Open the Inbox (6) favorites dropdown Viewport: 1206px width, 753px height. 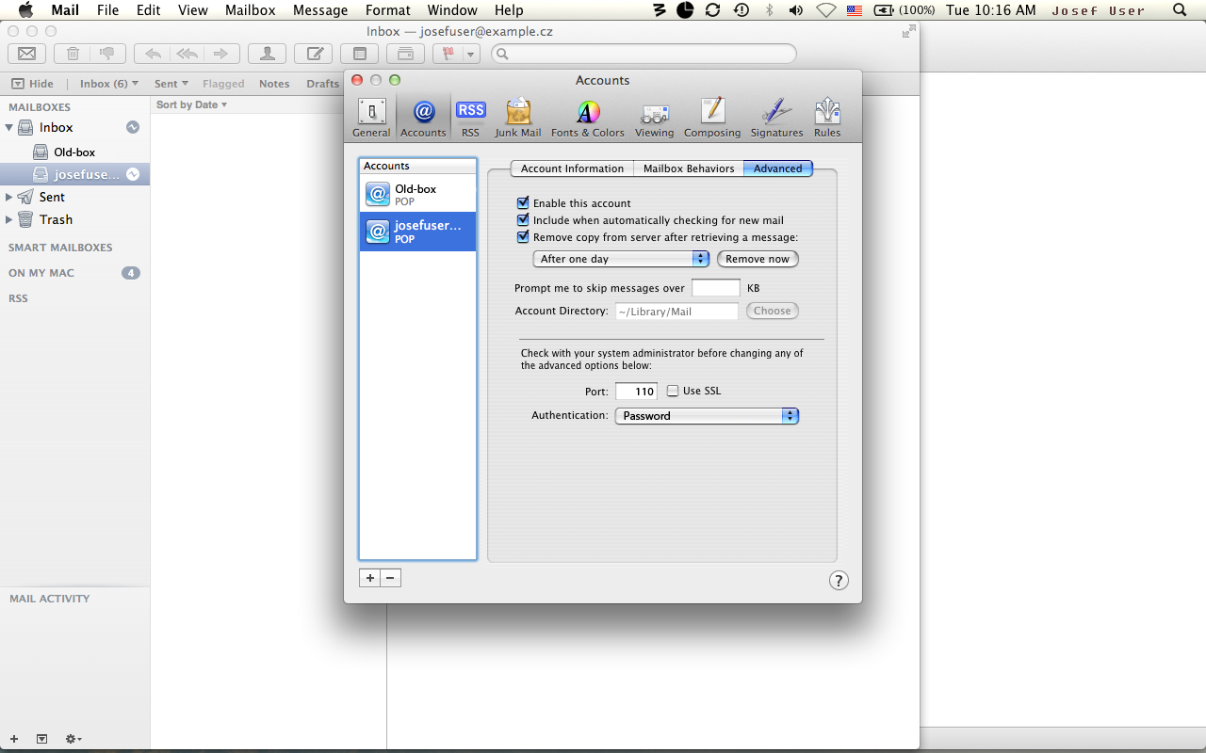(109, 84)
